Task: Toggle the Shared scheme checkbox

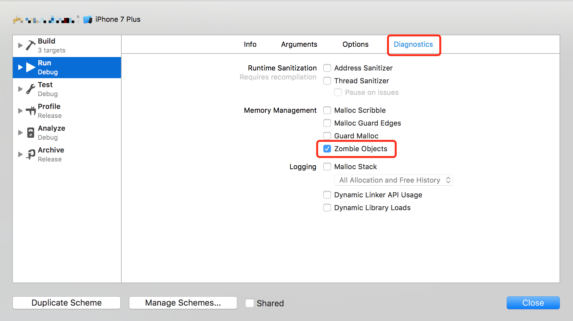Action: click(250, 303)
